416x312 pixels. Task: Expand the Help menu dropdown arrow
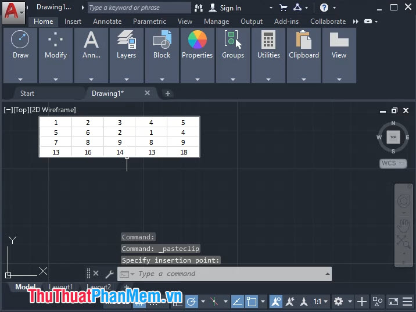[334, 8]
